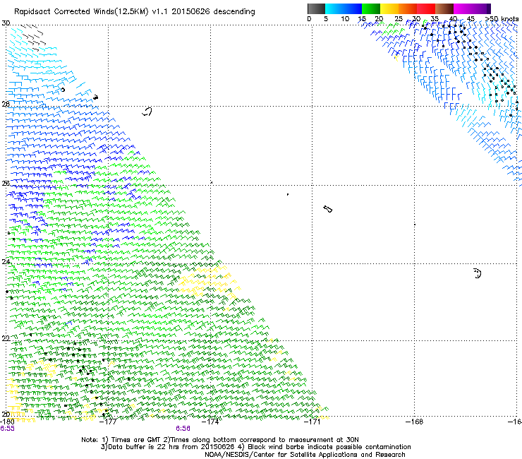Click the chart title 'Rapidscat Corrected Winds(12.5KM)'
Viewport: 522px width, 459px height.
coord(81,11)
